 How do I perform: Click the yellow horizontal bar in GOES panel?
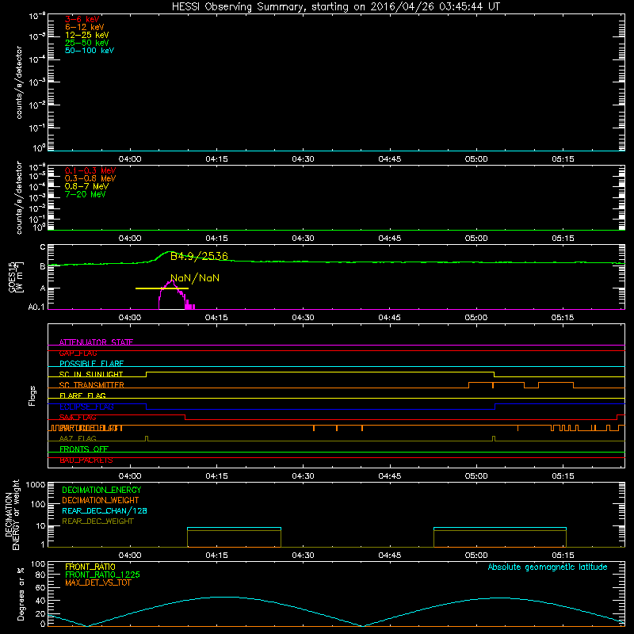pyautogui.click(x=162, y=288)
